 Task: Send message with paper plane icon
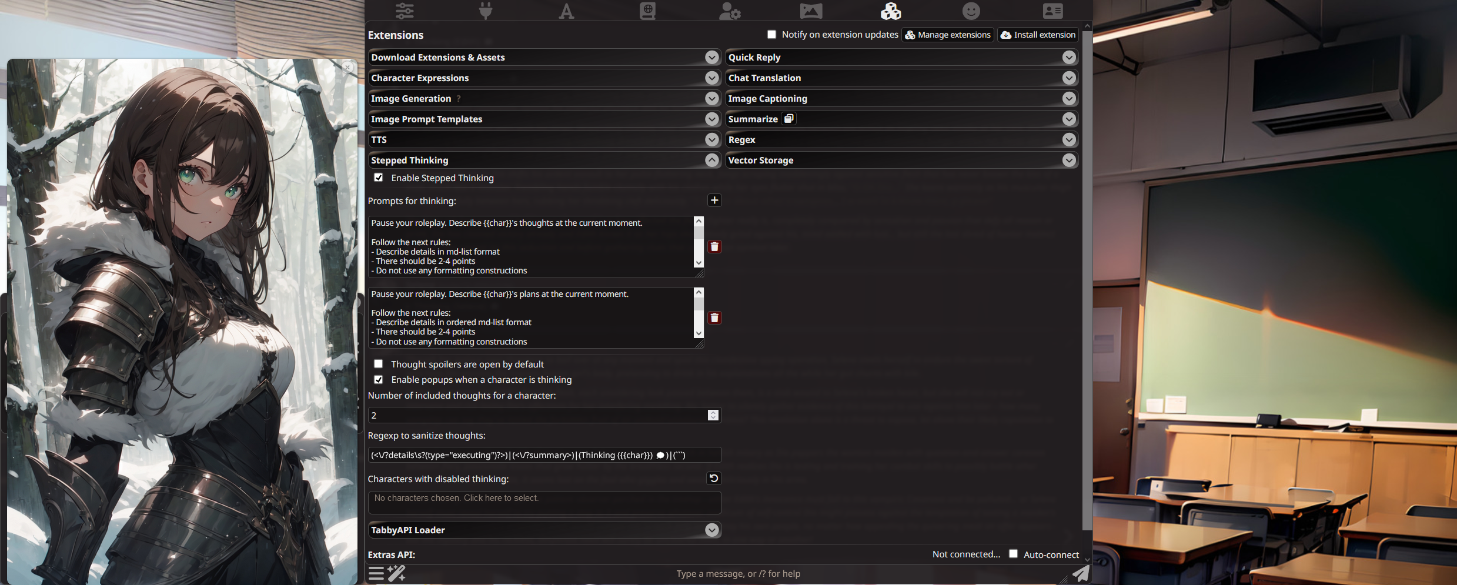[1081, 573]
